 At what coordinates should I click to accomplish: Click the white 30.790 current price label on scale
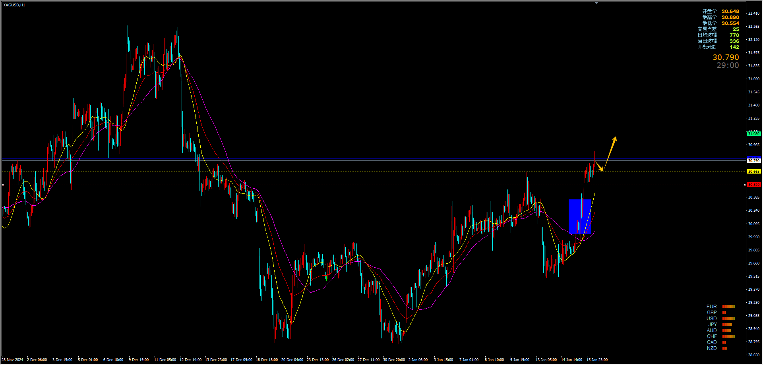point(753,161)
